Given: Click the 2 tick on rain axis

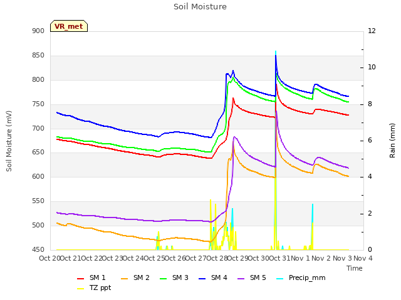Looking at the screenshot, I should point(370,214).
